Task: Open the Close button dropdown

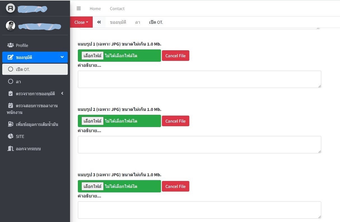Action: click(x=81, y=22)
